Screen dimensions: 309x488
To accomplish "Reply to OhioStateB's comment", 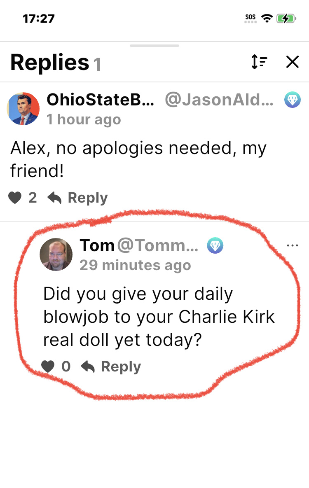I will point(77,198).
